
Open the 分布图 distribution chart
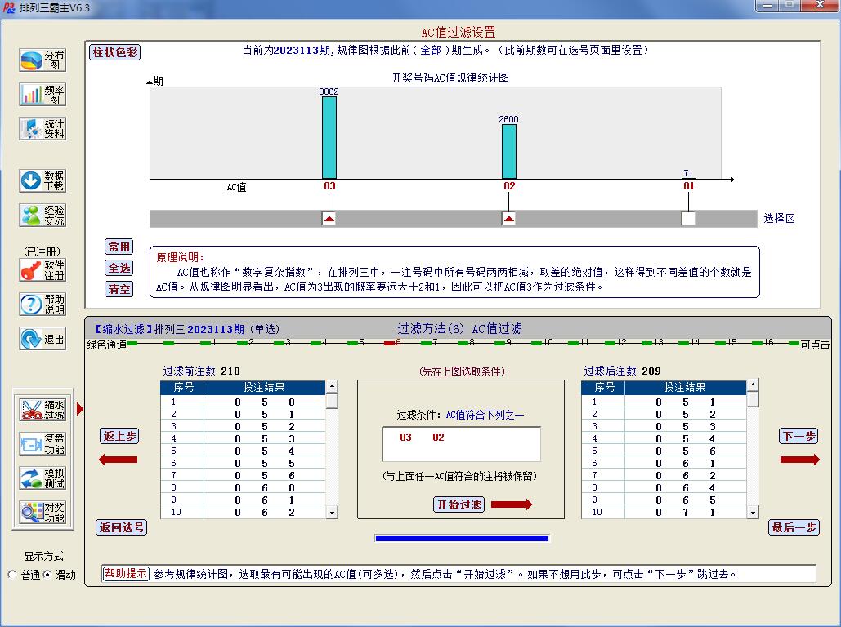(x=42, y=60)
